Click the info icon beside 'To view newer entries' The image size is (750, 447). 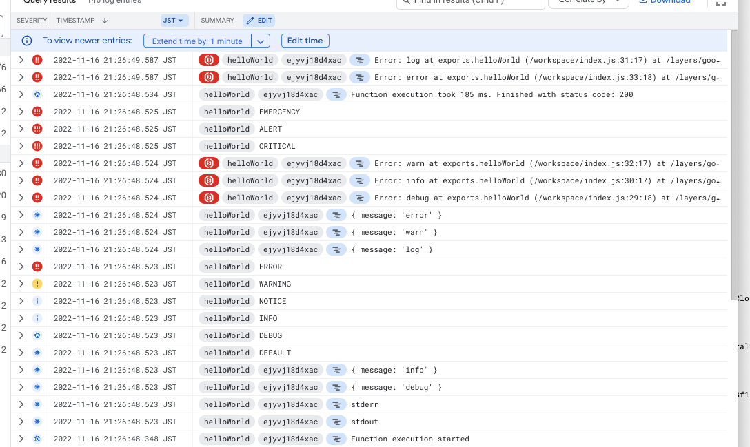click(x=27, y=41)
